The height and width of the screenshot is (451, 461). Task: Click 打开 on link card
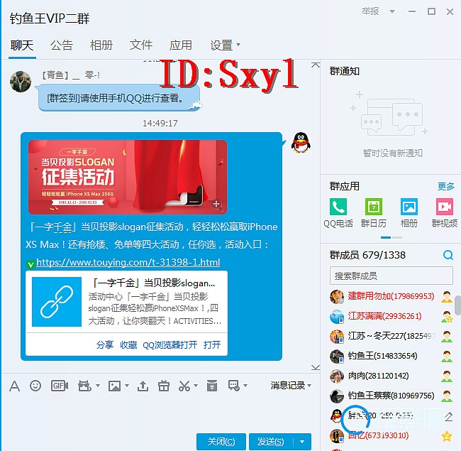[212, 344]
